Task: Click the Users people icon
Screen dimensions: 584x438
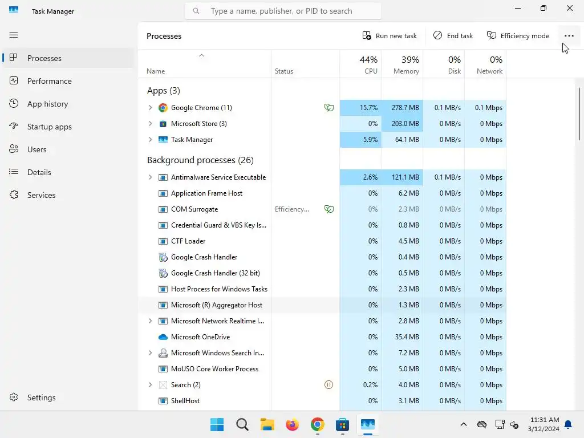Action: point(14,149)
